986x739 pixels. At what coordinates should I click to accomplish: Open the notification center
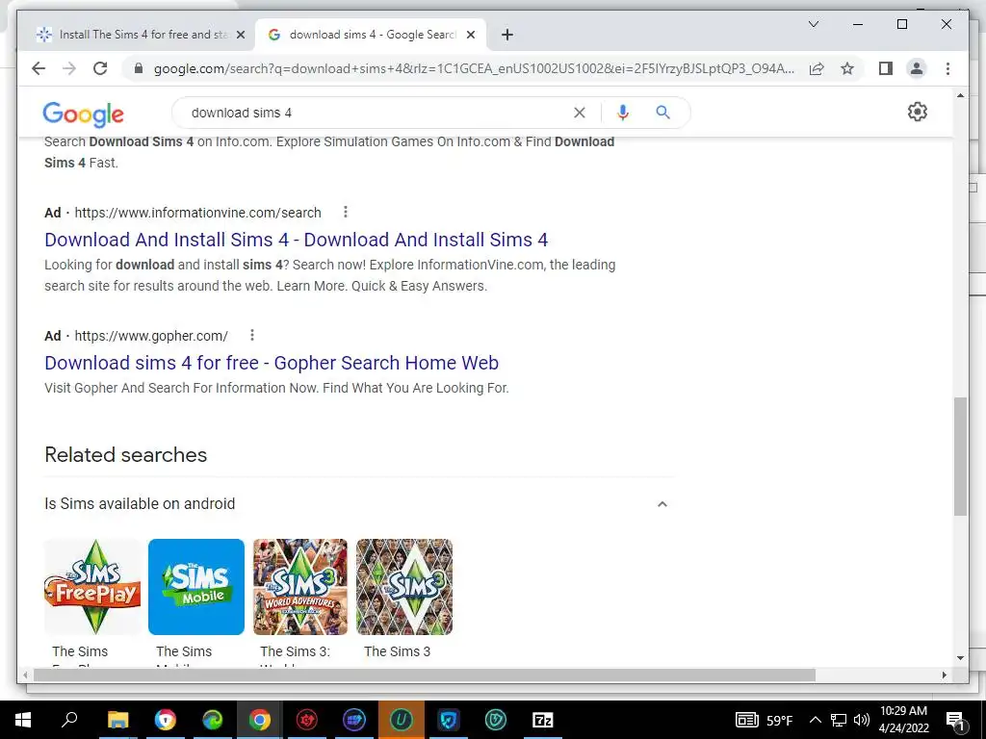(955, 720)
